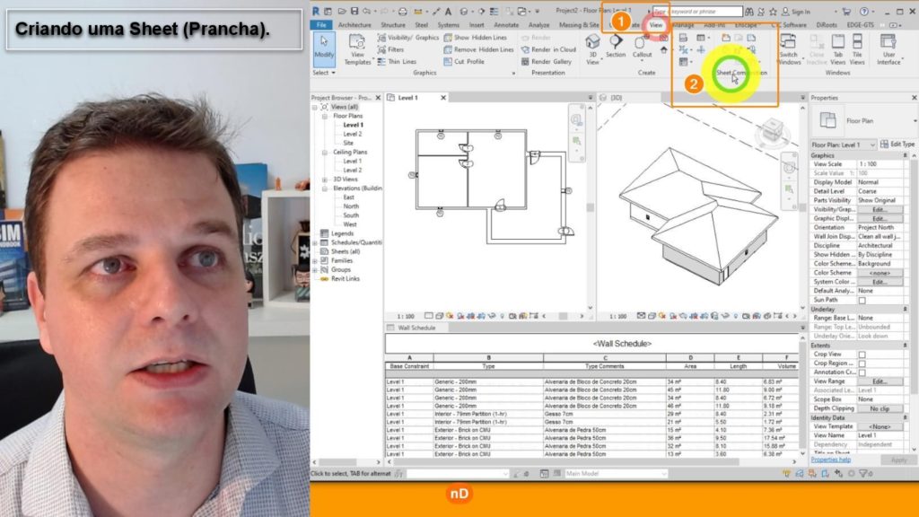Open the Floor Plan: Level 1 dropdown
The image size is (919, 517).
(x=844, y=145)
